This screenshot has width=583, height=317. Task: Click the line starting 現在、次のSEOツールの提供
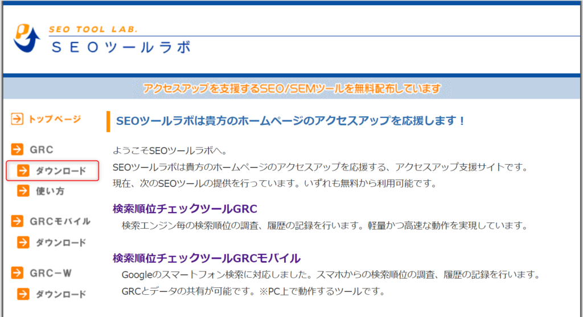[x=275, y=183]
